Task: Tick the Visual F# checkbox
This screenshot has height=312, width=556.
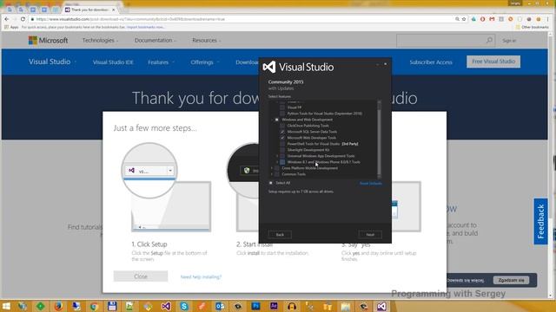Action: point(282,107)
